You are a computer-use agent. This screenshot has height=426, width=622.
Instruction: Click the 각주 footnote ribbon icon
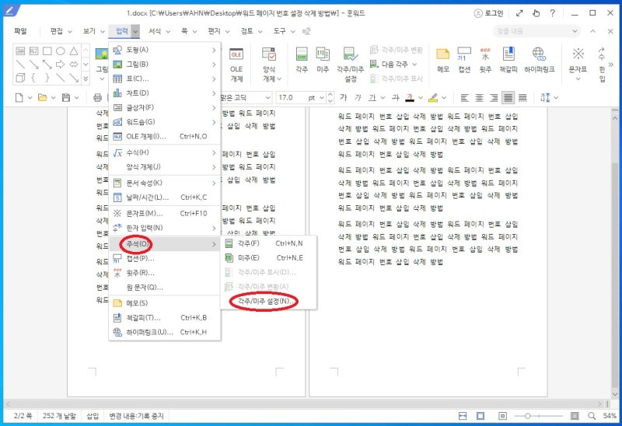302,60
